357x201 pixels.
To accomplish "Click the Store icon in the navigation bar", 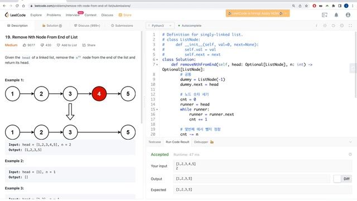I will click(x=120, y=15).
